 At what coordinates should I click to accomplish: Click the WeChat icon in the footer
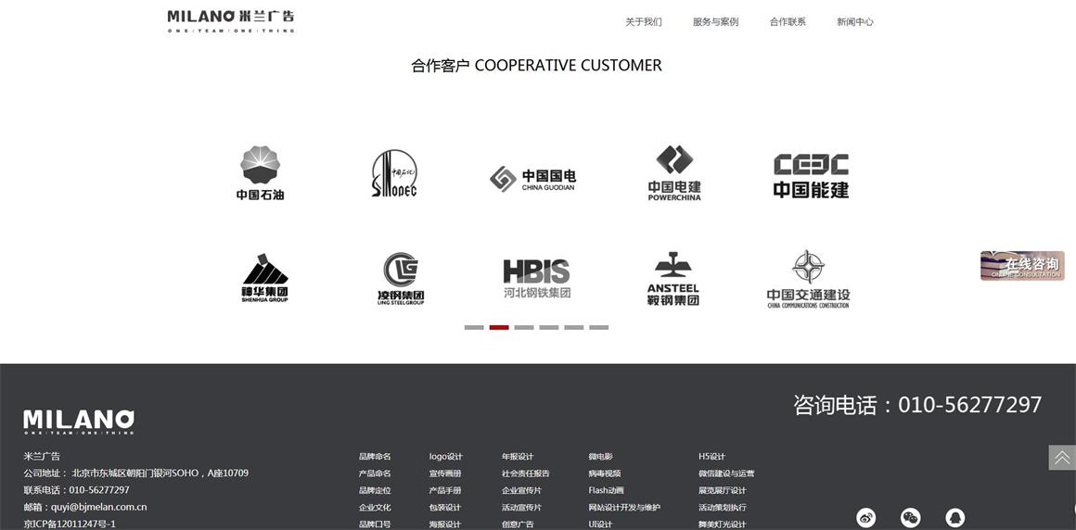click(x=911, y=518)
